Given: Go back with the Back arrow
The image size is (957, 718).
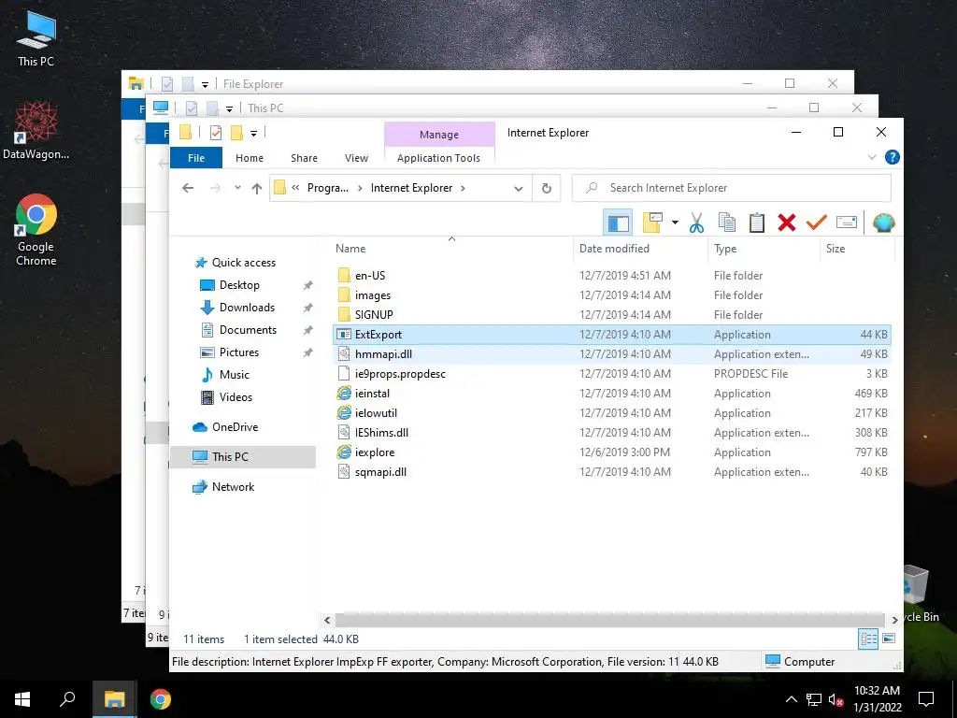Looking at the screenshot, I should [x=188, y=188].
